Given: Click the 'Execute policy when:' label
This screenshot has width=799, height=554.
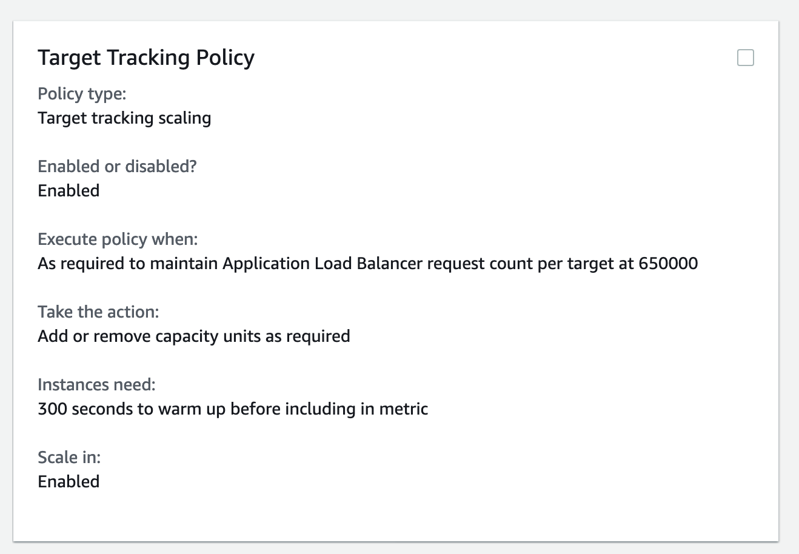Looking at the screenshot, I should coord(118,239).
